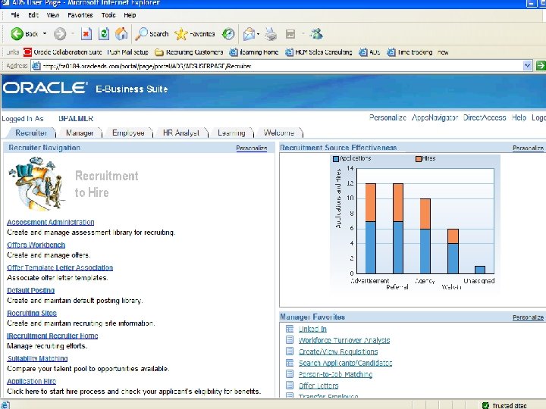Open the Recruiting Sites link

coord(32,313)
